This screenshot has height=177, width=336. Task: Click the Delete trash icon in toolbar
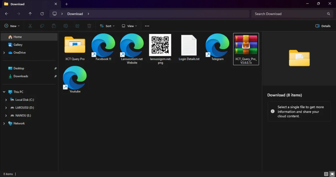point(89,26)
